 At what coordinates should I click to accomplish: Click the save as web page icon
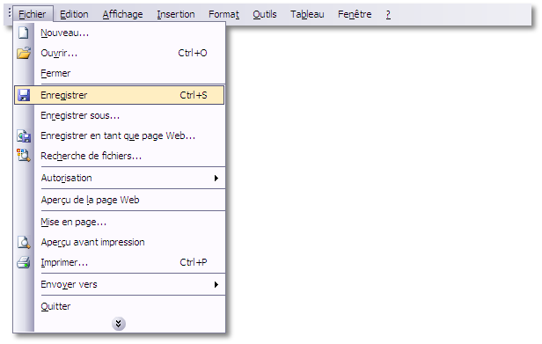(x=24, y=135)
